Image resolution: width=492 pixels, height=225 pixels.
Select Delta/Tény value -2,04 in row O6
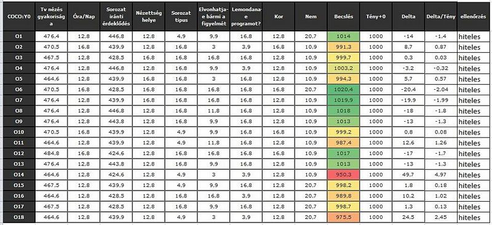(440, 89)
